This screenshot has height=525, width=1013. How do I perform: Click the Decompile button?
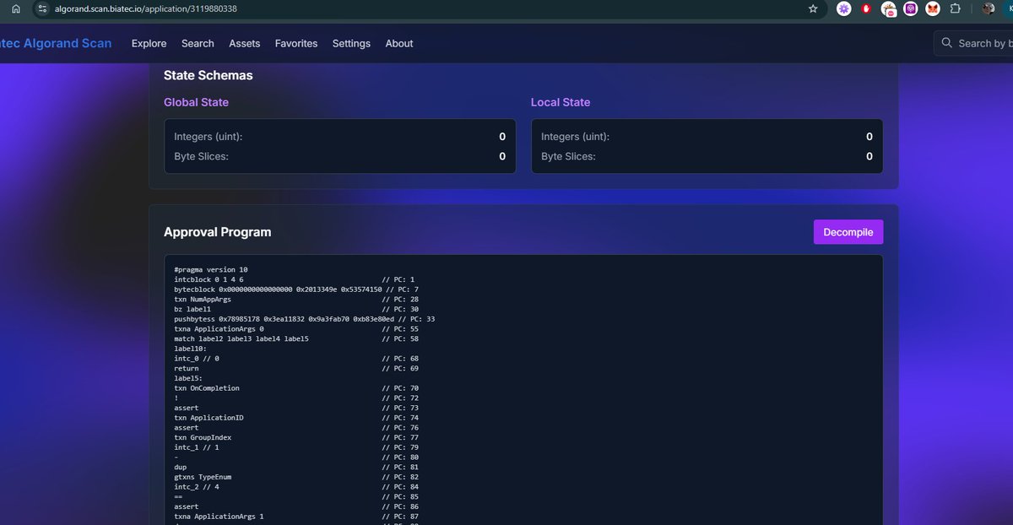pos(848,232)
